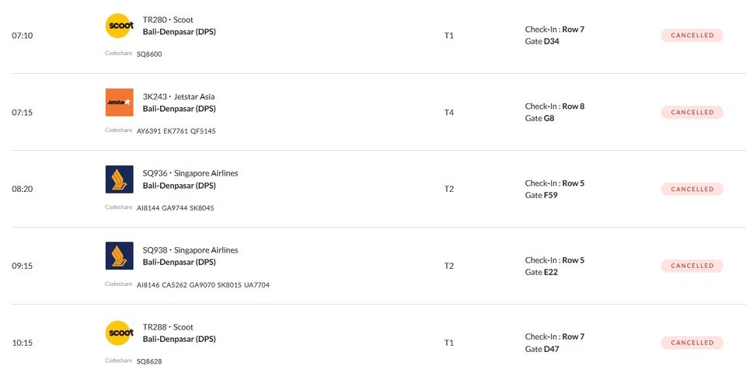746x373 pixels.
Task: Open flight SQ936 · Singapore Airlines details
Action: 190,173
